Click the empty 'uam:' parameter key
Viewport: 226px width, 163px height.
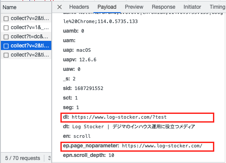click(x=69, y=40)
